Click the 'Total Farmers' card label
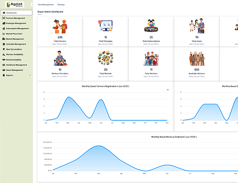The width and height of the screenshot is (238, 183). click(60, 41)
